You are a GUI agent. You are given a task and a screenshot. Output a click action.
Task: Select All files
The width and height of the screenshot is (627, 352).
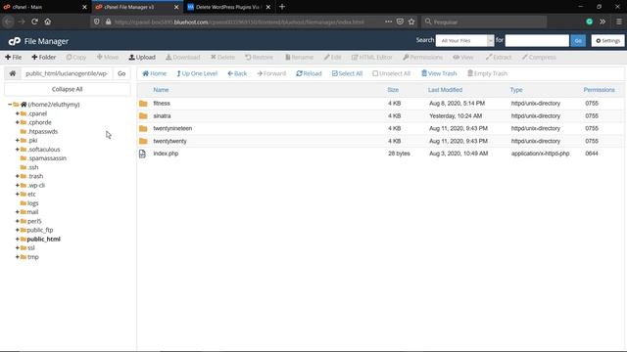(347, 73)
